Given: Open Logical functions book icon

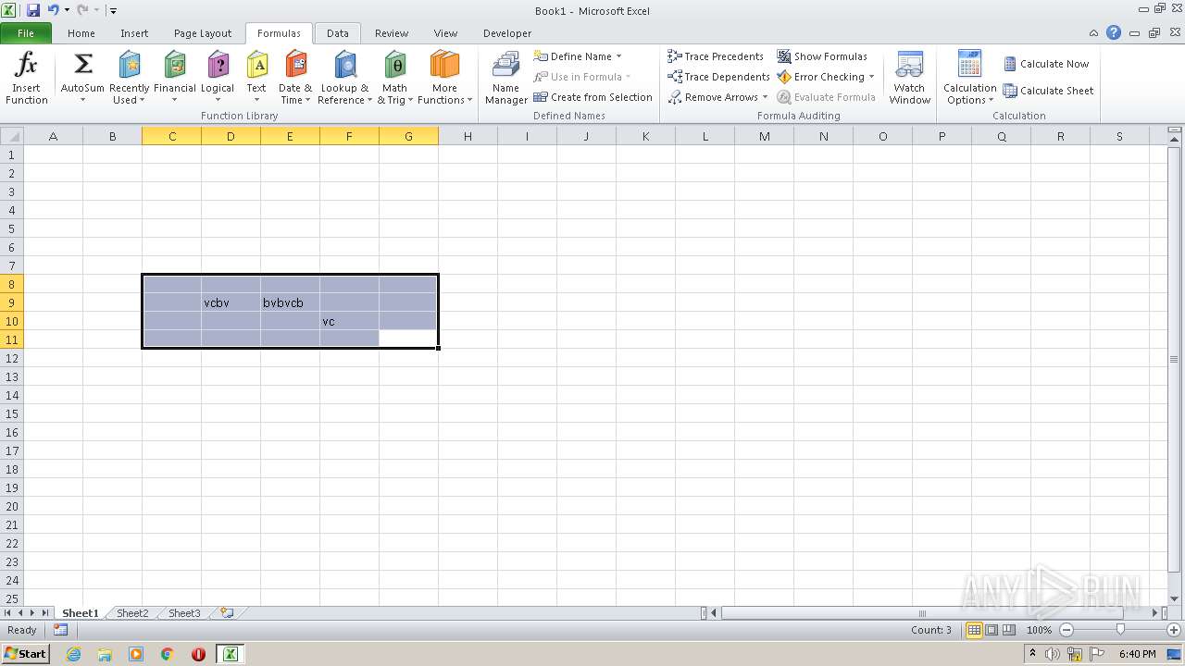Looking at the screenshot, I should click(218, 65).
